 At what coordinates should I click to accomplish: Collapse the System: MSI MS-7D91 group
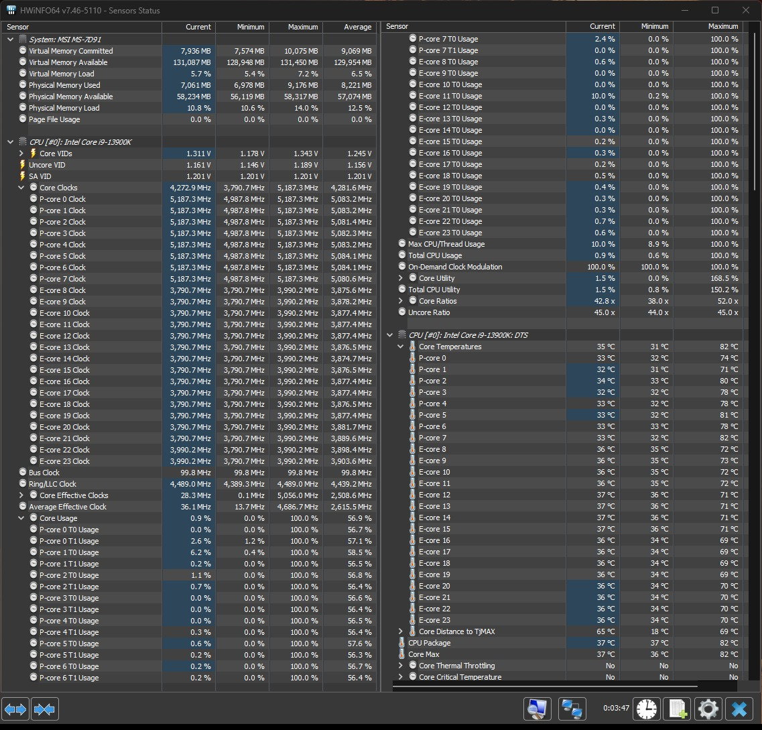10,40
